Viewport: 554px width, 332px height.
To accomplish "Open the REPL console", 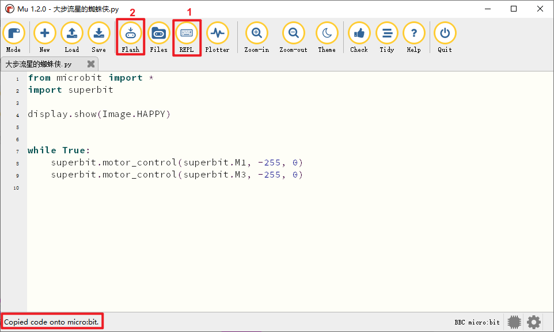I will 187,37.
